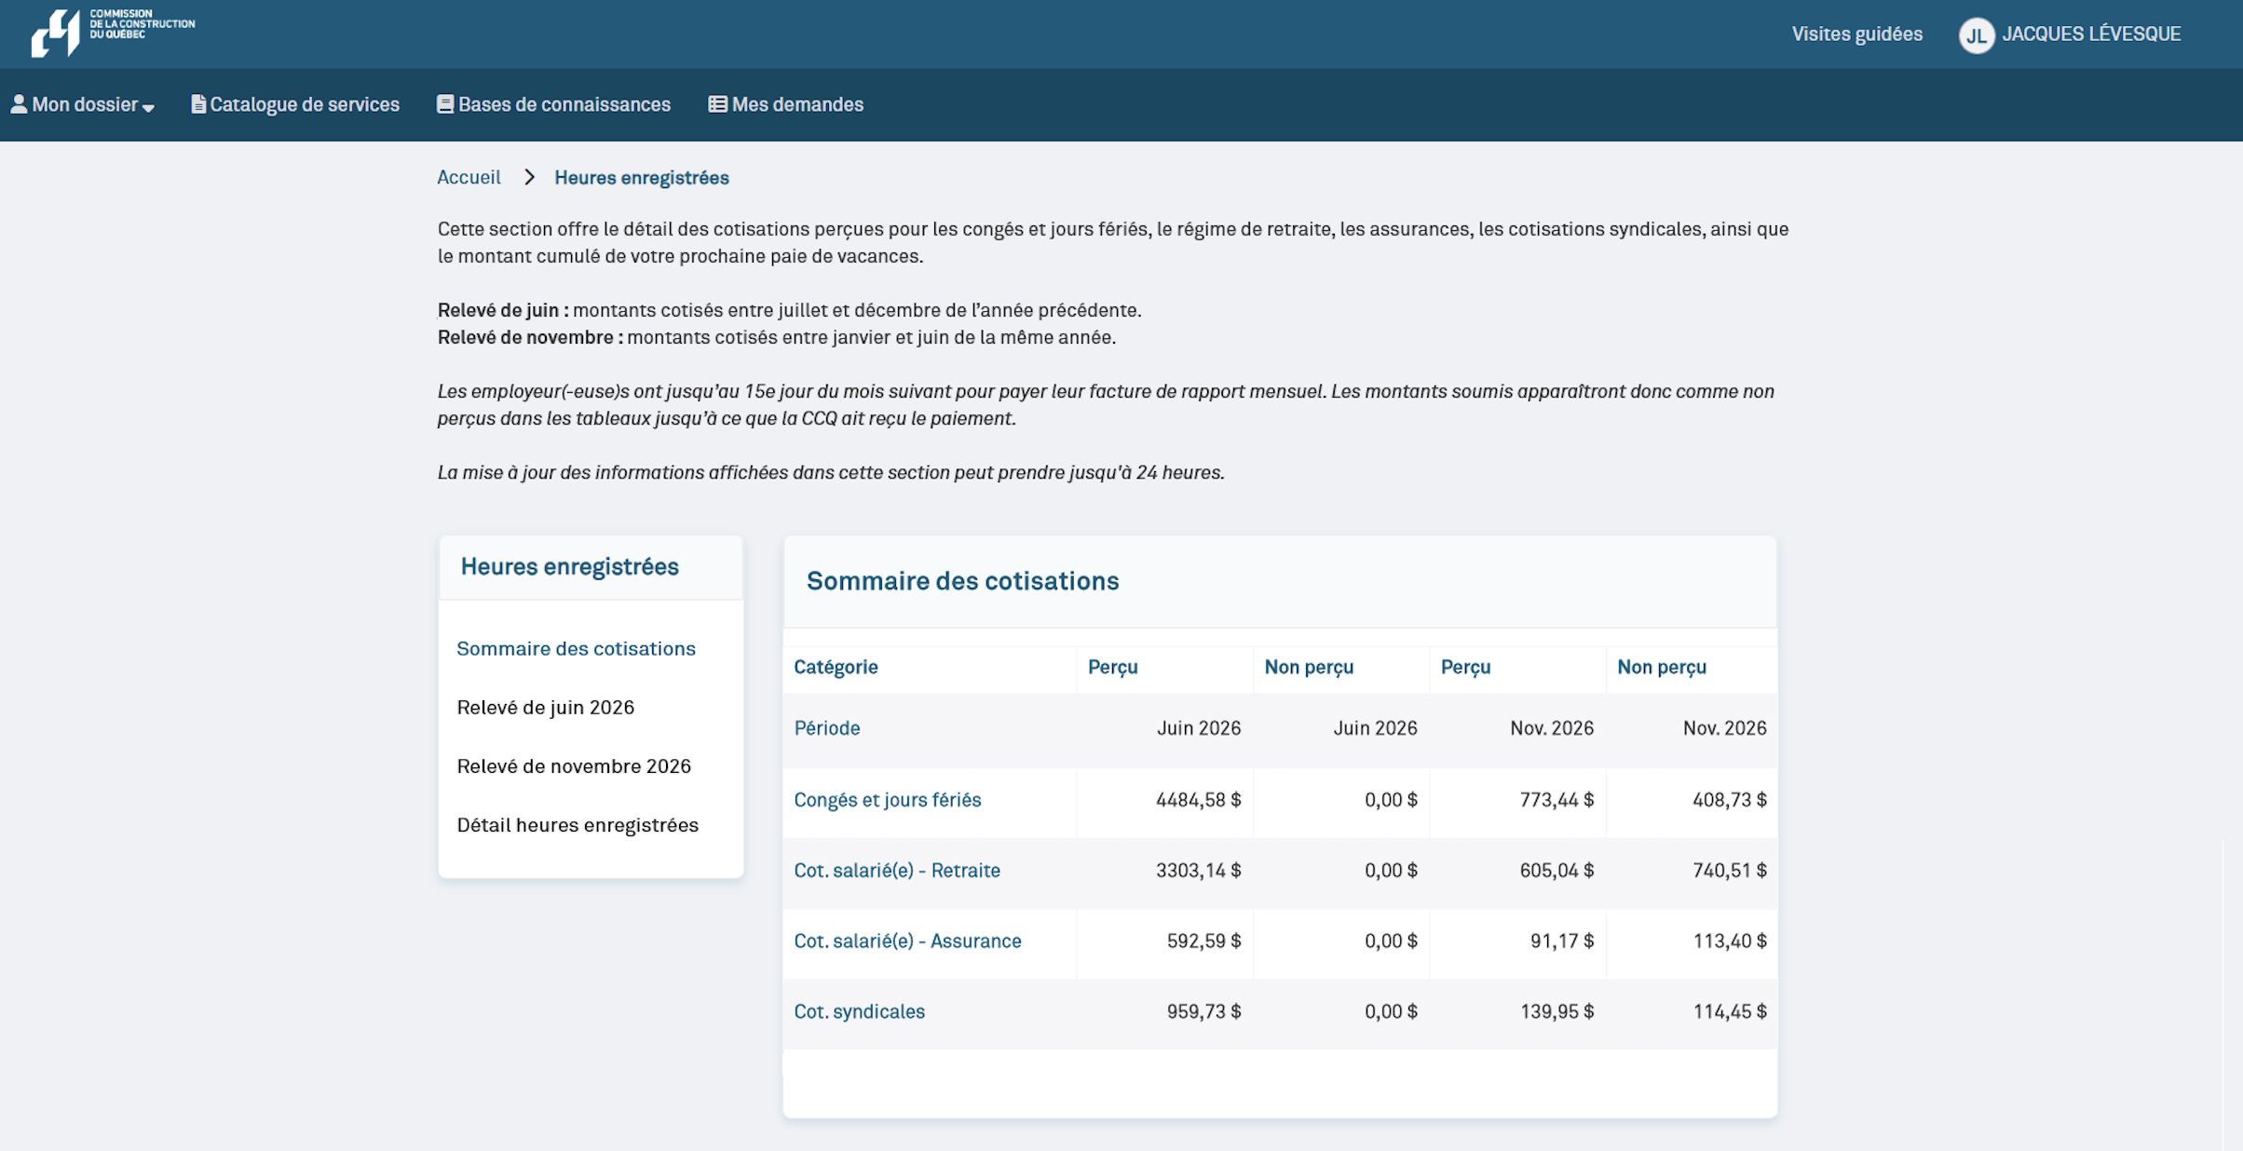Click the person icon beside Mon dossier

(19, 103)
